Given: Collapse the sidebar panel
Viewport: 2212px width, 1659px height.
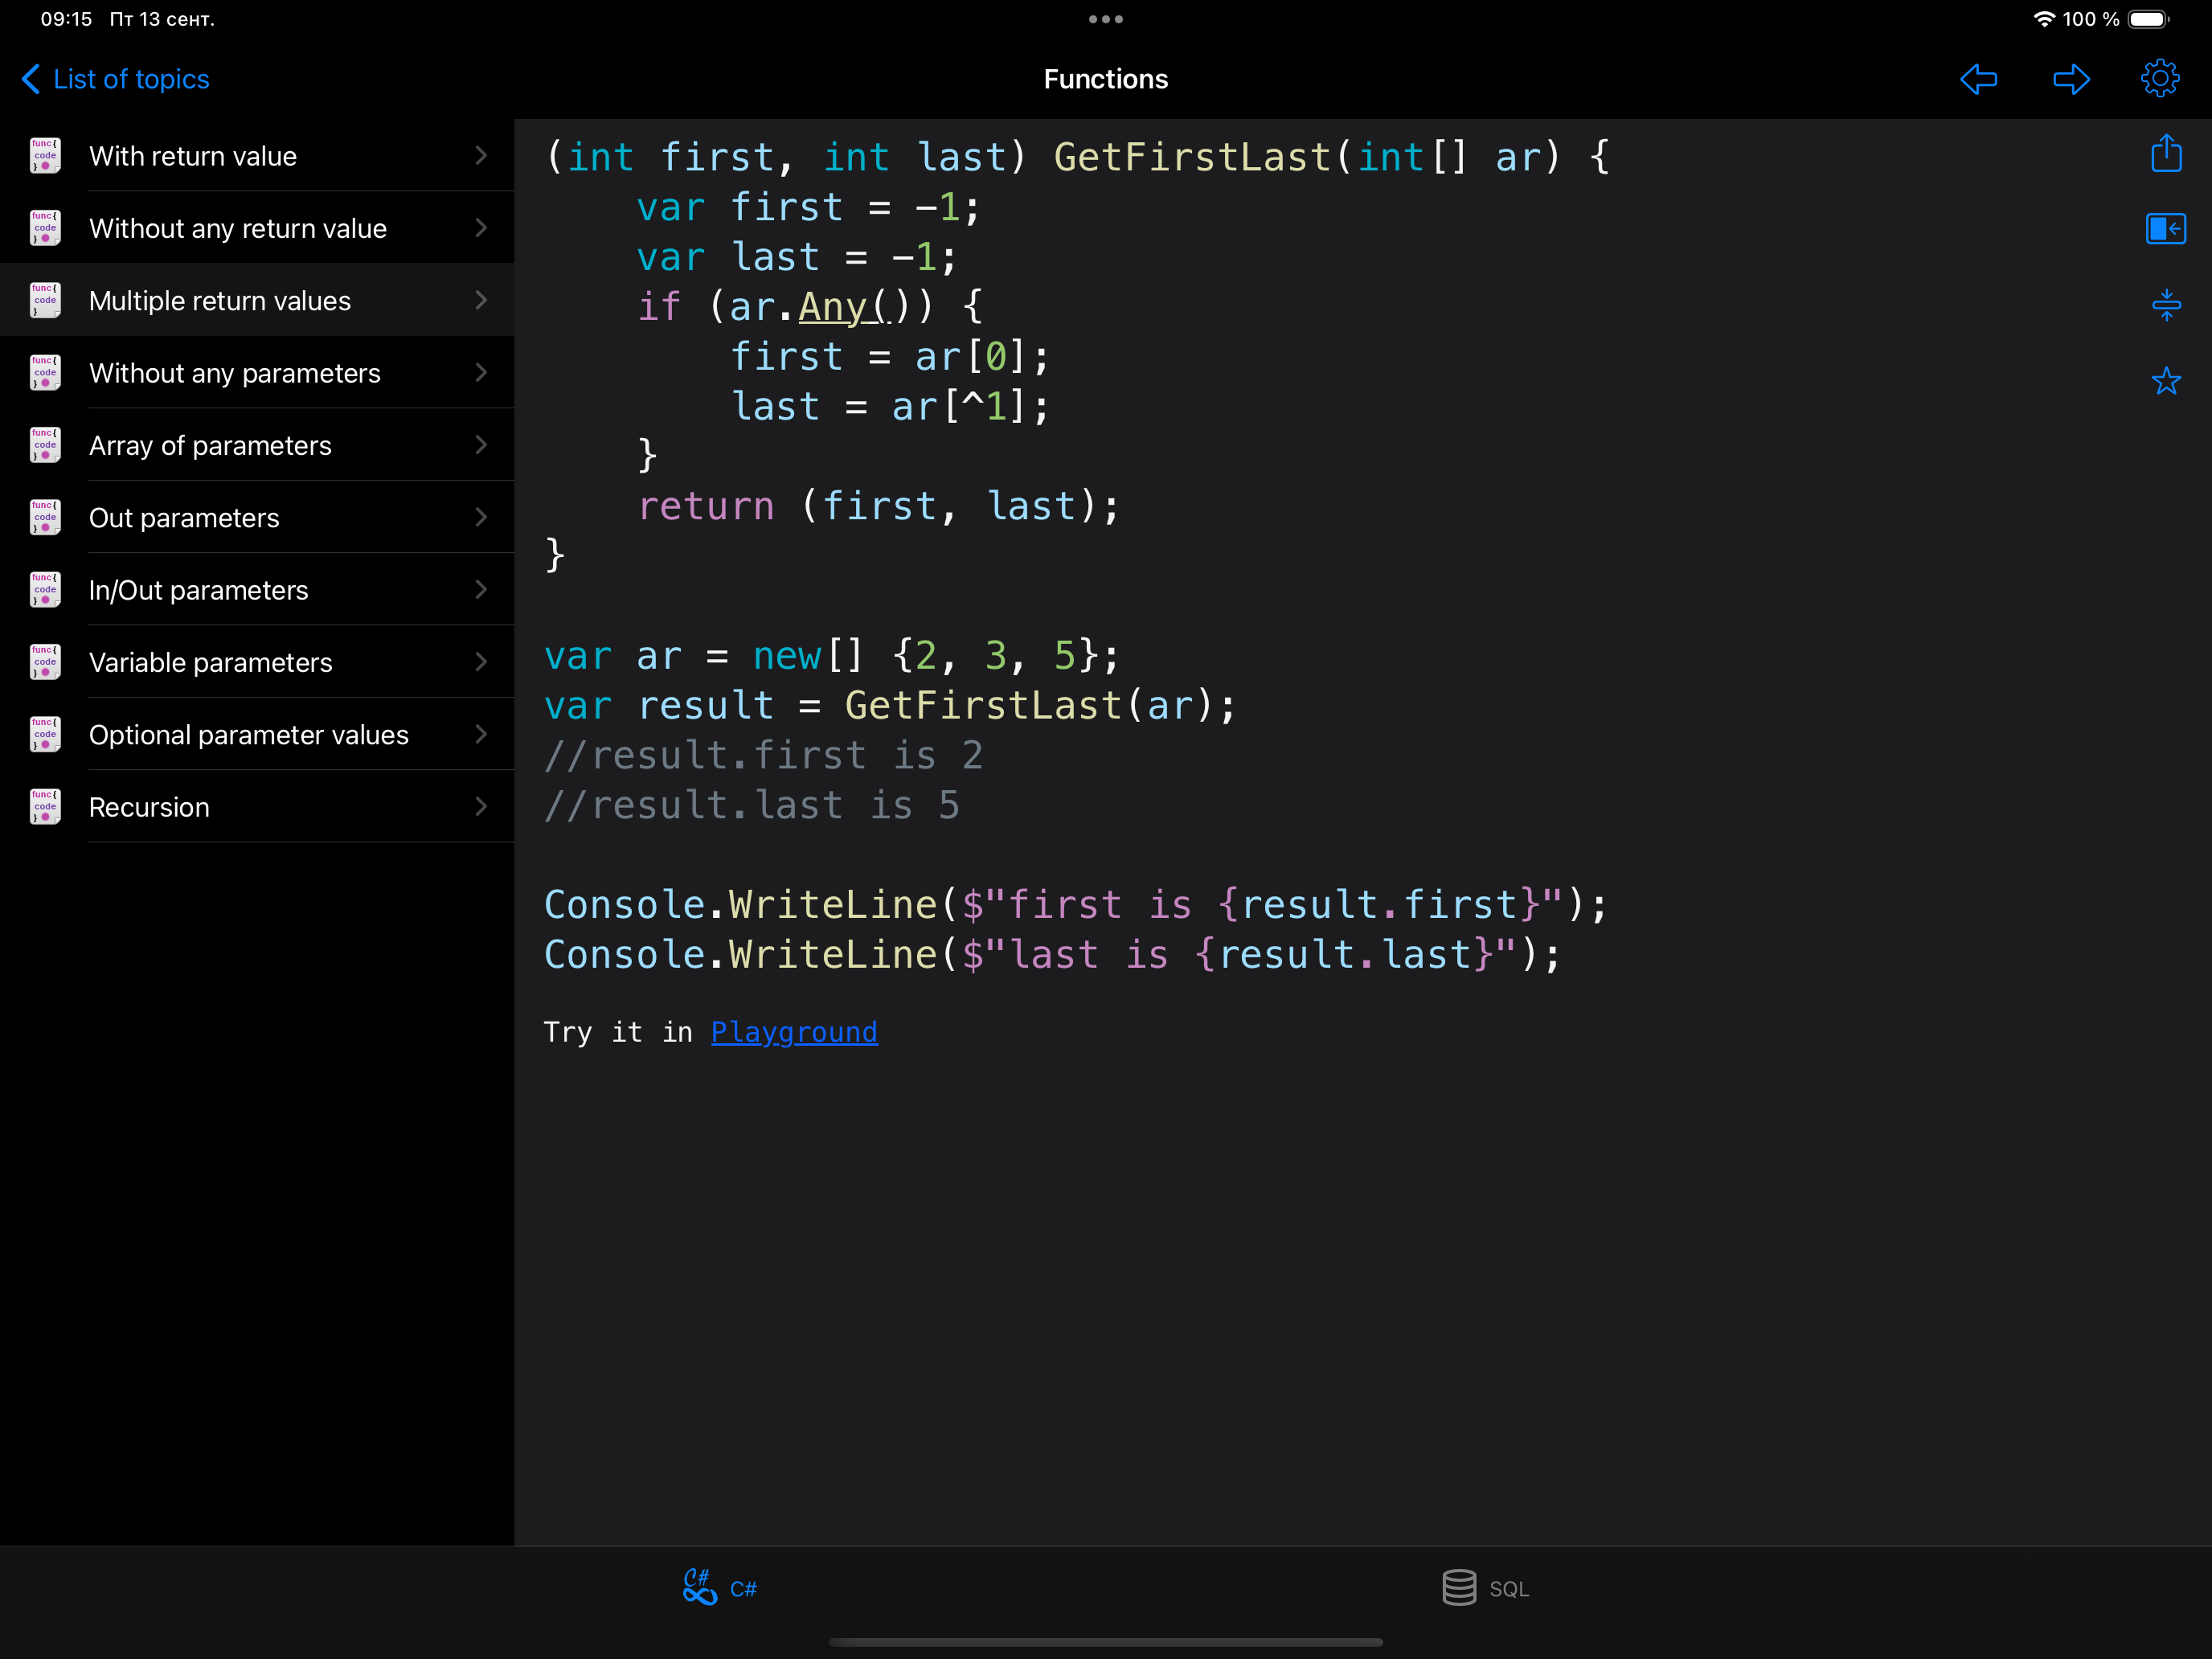Looking at the screenshot, I should tap(2166, 228).
